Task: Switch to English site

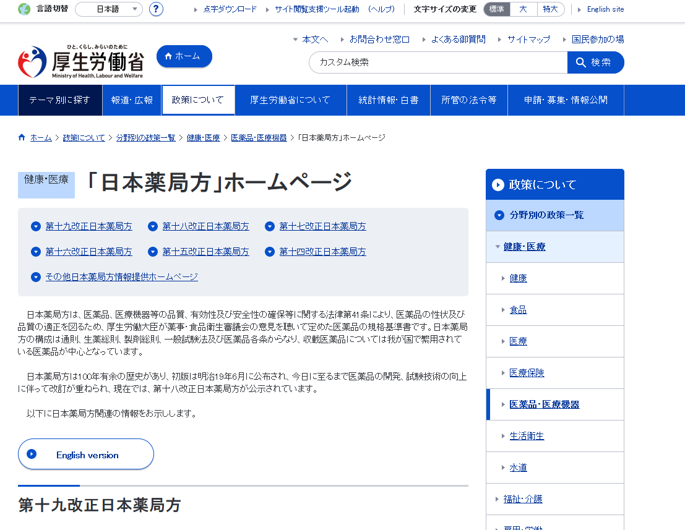Action: click(605, 9)
